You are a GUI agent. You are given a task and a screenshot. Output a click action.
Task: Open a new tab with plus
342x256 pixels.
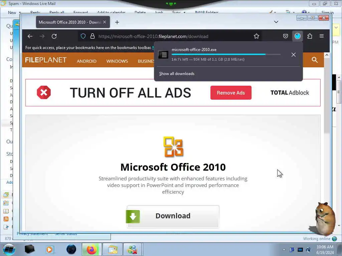pyautogui.click(x=117, y=22)
